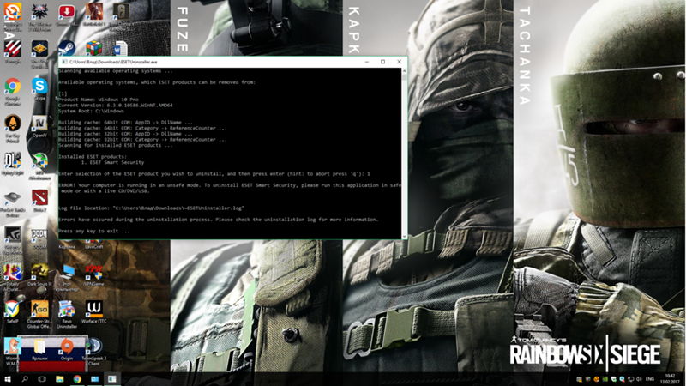Launch Counter-Strike Global Offensive shortcut
The width and height of the screenshot is (686, 386).
[x=39, y=315]
